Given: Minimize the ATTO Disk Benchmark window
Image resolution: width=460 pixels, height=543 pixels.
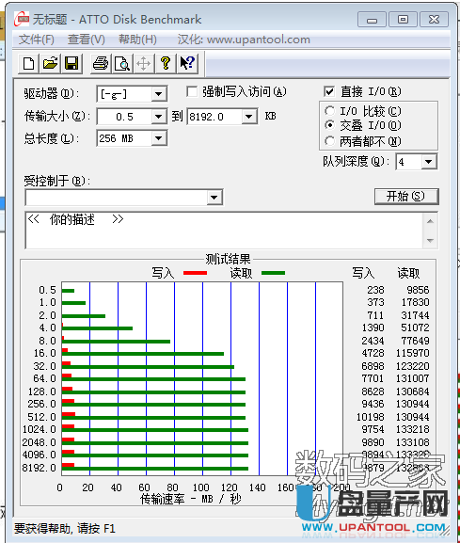Looking at the screenshot, I should [372, 20].
